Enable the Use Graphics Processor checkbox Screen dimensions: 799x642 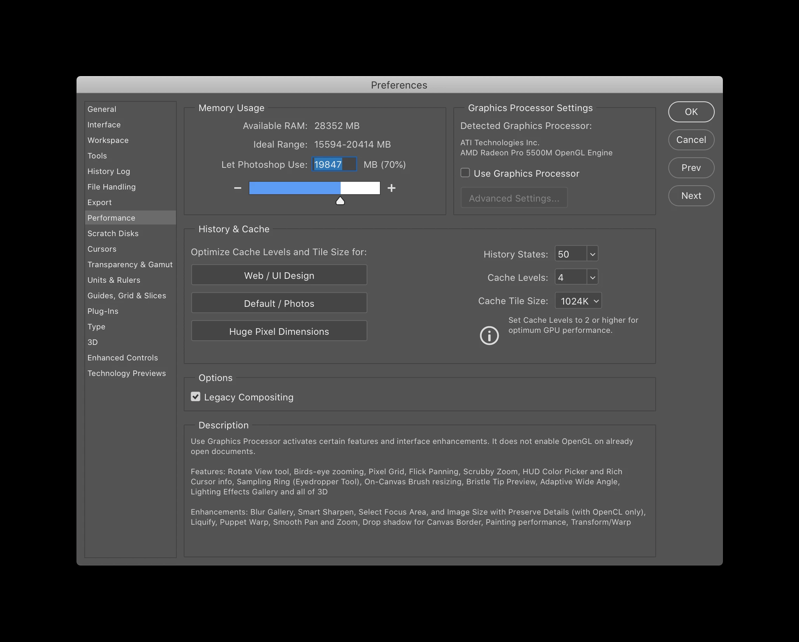pos(465,173)
